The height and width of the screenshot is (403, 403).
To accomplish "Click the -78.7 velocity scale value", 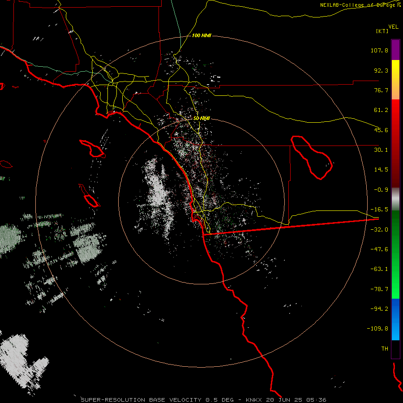I will (379, 289).
